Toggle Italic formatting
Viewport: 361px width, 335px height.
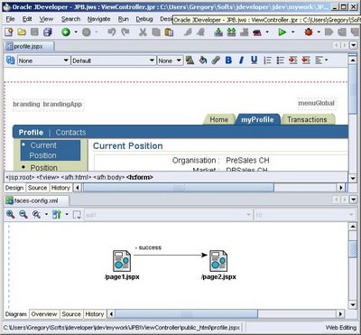tap(241, 60)
